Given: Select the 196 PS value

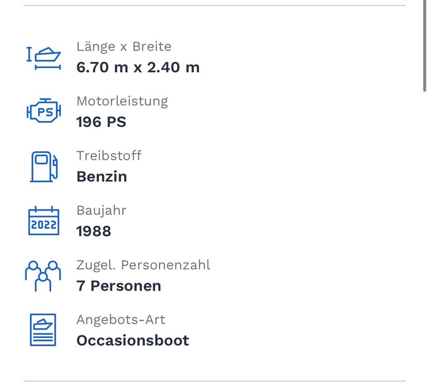Looking at the screenshot, I should tap(101, 122).
